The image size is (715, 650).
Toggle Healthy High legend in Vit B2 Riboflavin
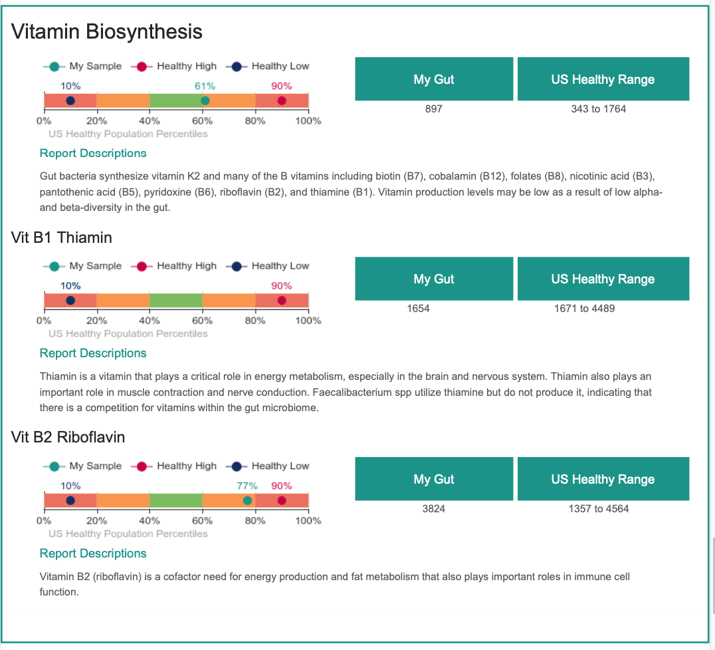[x=173, y=466]
